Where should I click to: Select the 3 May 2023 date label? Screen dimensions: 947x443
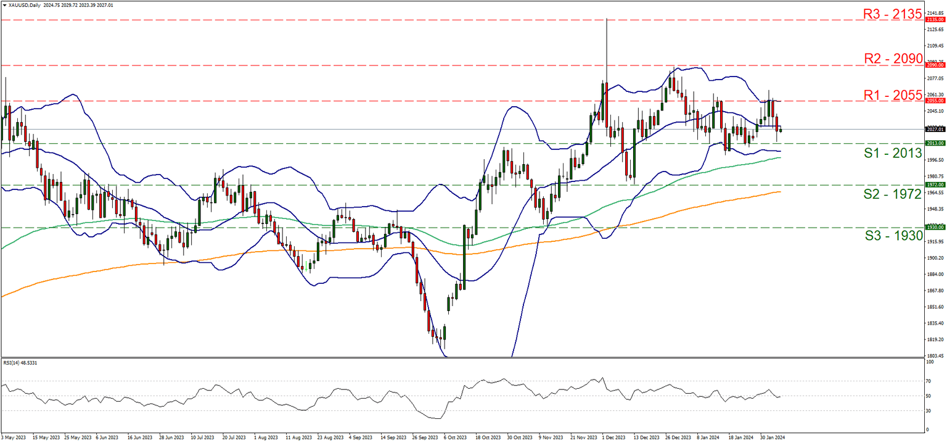14,436
